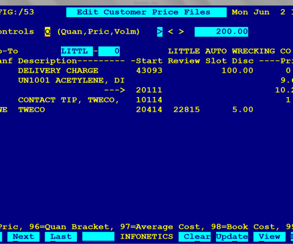
Task: Click the LITTLE AUTO WRECKING CO name
Action: pyautogui.click(x=230, y=51)
